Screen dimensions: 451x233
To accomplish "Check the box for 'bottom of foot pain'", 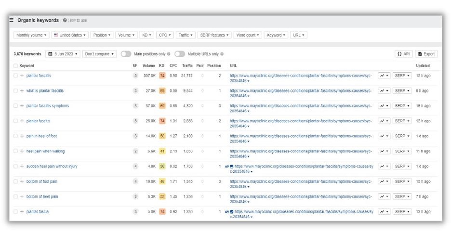I will coord(15,181).
